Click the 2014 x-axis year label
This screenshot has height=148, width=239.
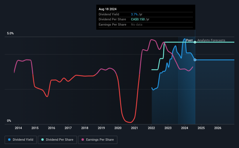coord(18,128)
